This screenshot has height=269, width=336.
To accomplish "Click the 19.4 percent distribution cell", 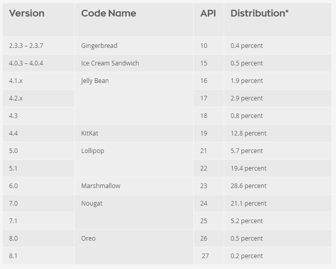I will point(278,169).
